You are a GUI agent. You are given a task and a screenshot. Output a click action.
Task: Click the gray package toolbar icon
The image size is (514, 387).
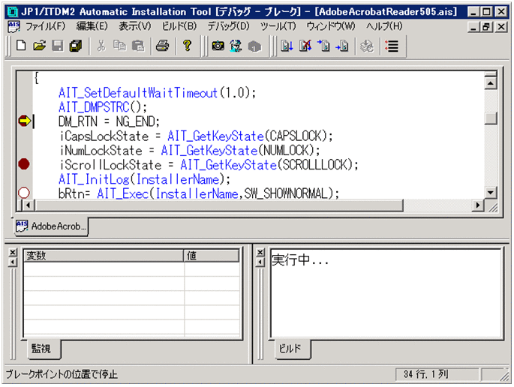(254, 46)
